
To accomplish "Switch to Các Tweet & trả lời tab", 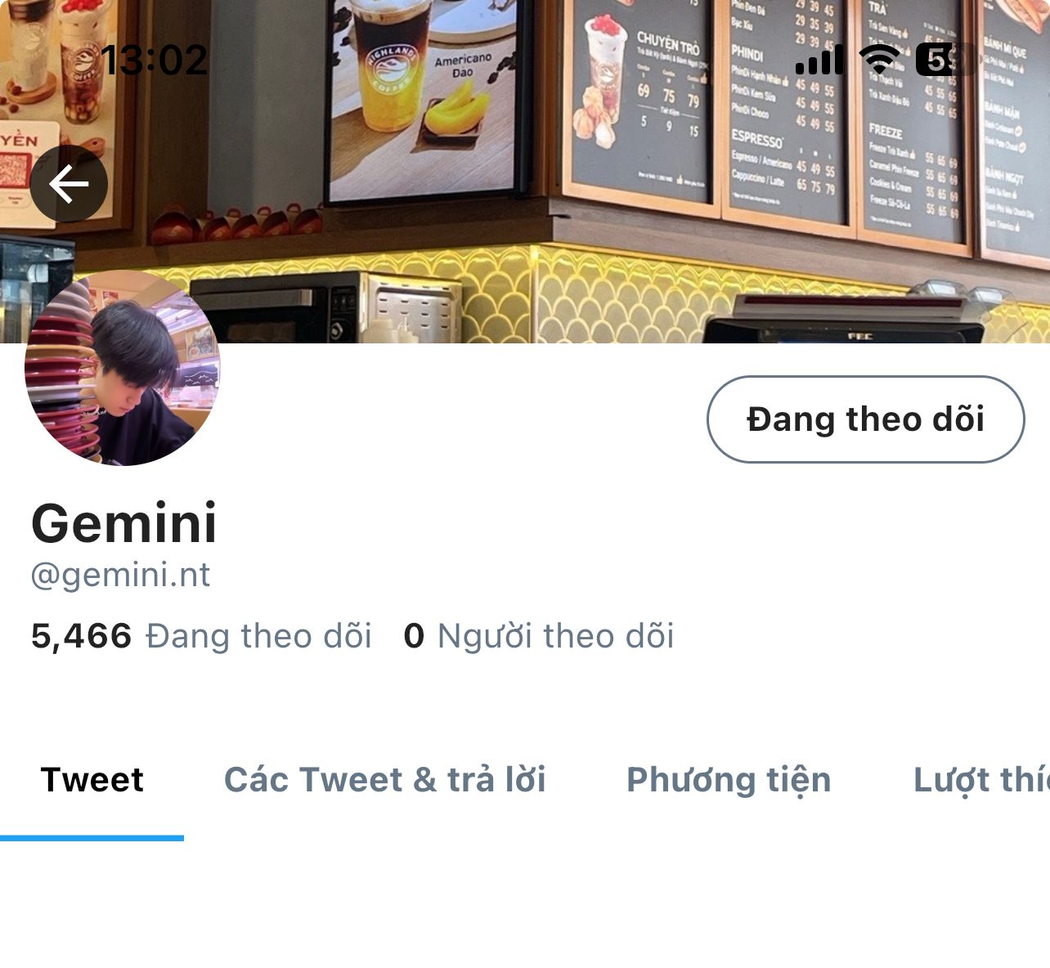I will 385,780.
